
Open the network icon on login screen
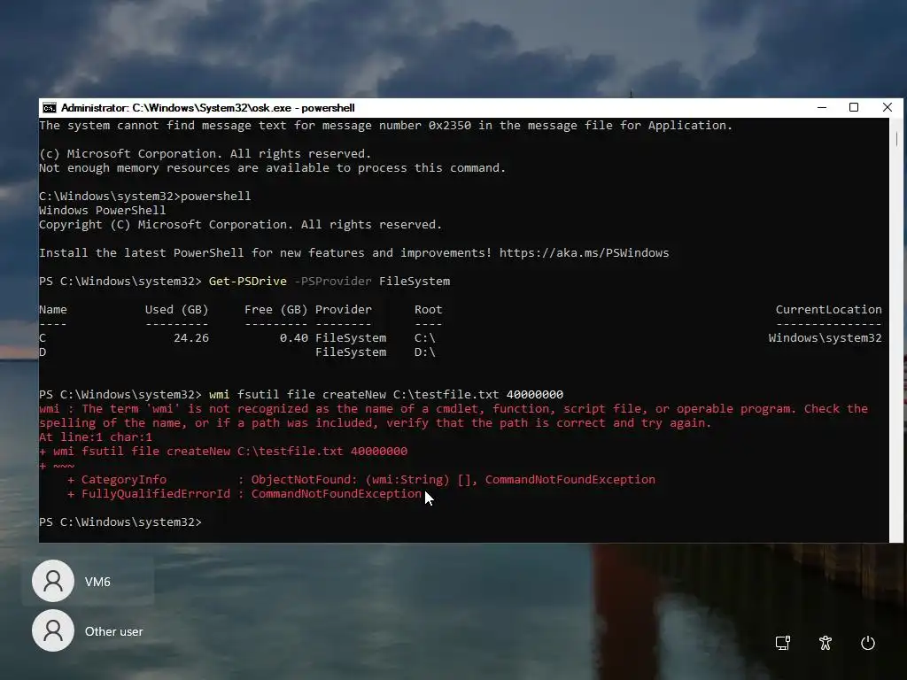tap(783, 643)
